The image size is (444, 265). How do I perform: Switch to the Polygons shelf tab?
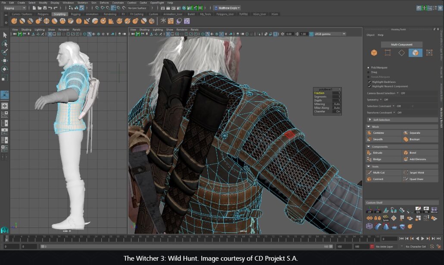[x=44, y=14]
